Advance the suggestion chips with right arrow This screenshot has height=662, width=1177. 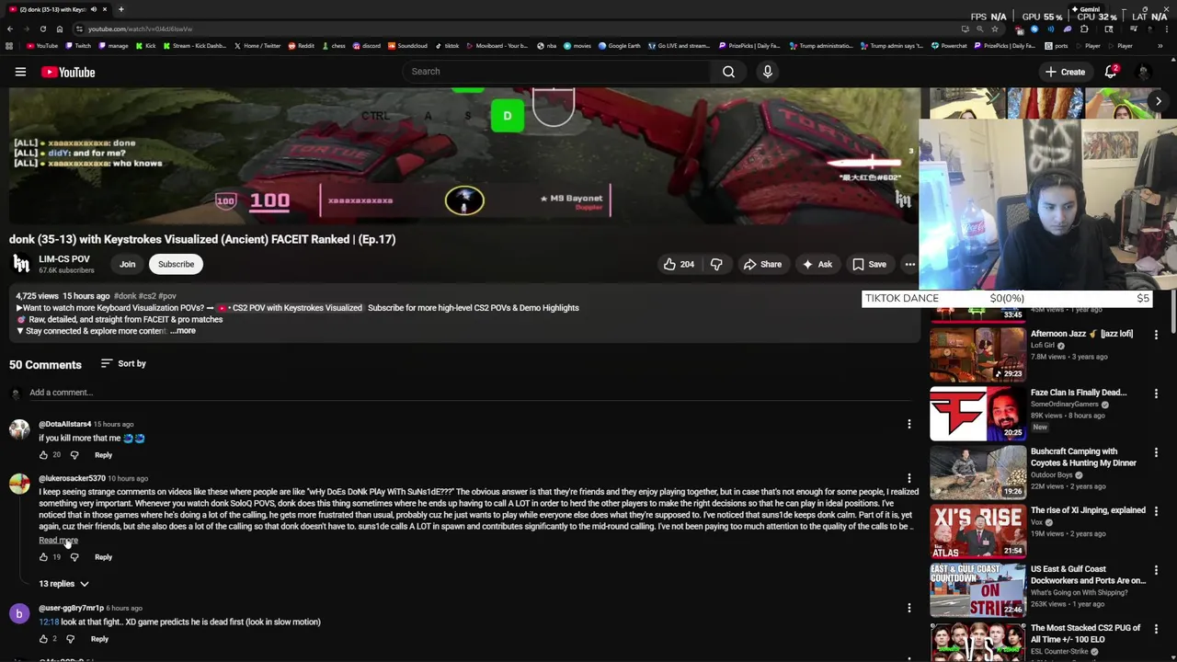[1158, 102]
